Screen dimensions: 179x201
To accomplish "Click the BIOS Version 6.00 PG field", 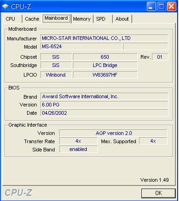I will pos(104,105).
